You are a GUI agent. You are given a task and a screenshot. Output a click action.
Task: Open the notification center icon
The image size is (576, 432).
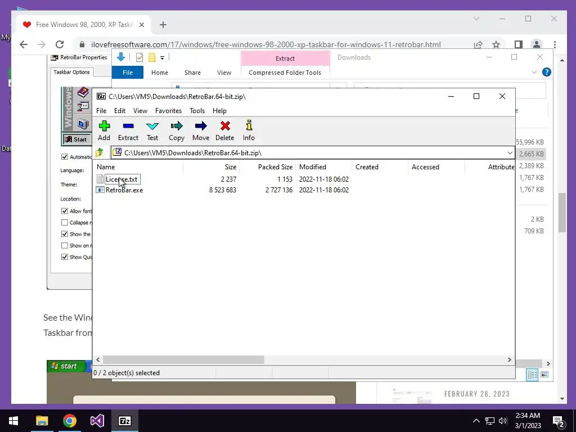click(558, 421)
